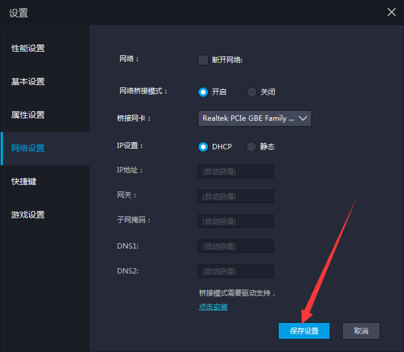Enable the 断开网络 checkbox
Viewport: 404px width, 352px height.
pyautogui.click(x=203, y=59)
